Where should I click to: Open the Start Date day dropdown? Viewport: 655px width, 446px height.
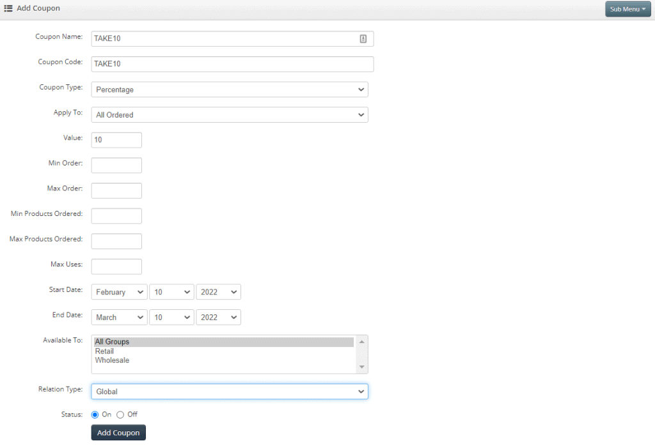pyautogui.click(x=171, y=292)
